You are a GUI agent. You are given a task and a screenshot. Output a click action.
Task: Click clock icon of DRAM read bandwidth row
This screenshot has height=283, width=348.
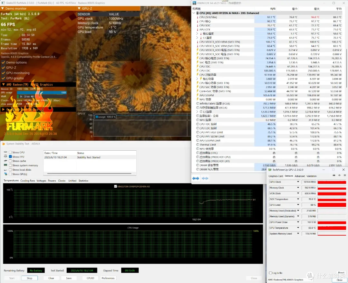pyautogui.click(x=198, y=165)
